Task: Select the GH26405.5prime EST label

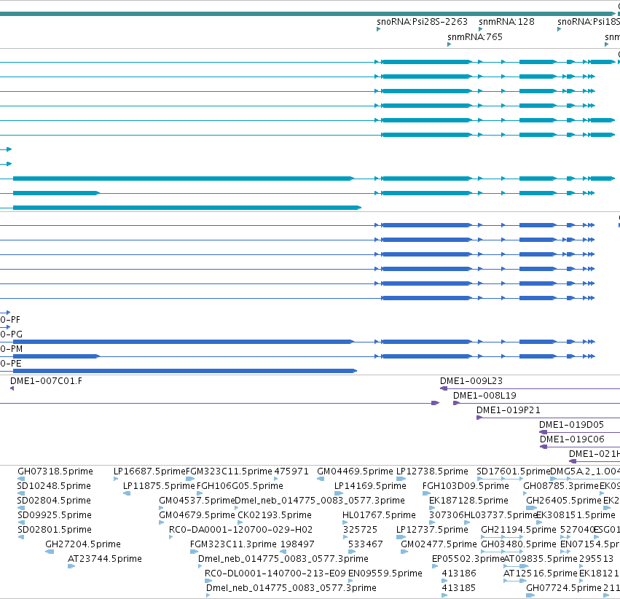Action: coord(563,501)
